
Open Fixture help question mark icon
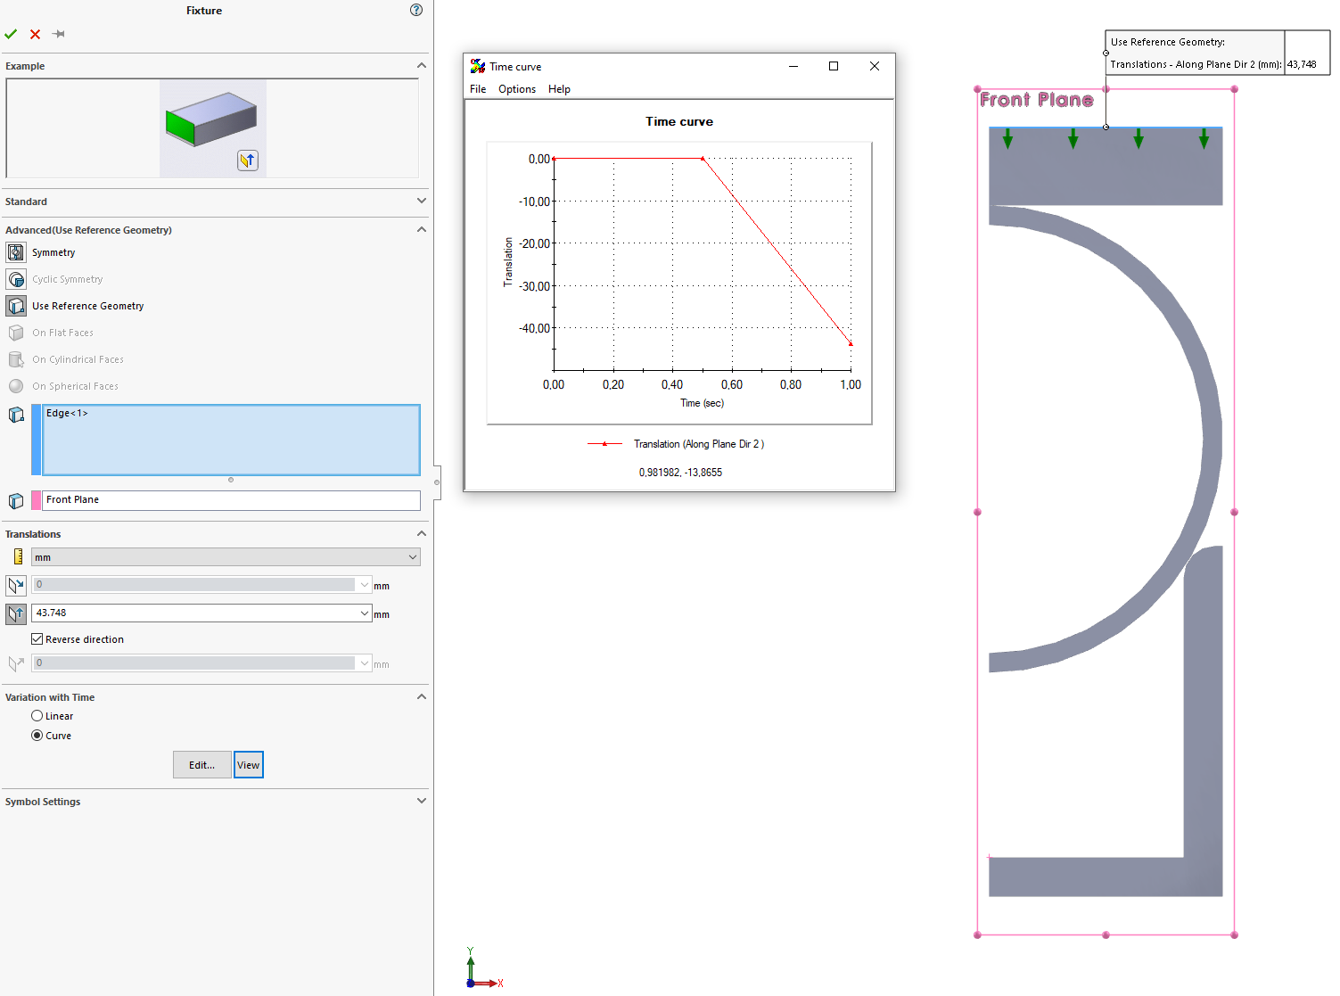[x=416, y=10]
